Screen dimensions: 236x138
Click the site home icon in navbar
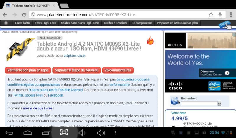[x=6, y=23]
